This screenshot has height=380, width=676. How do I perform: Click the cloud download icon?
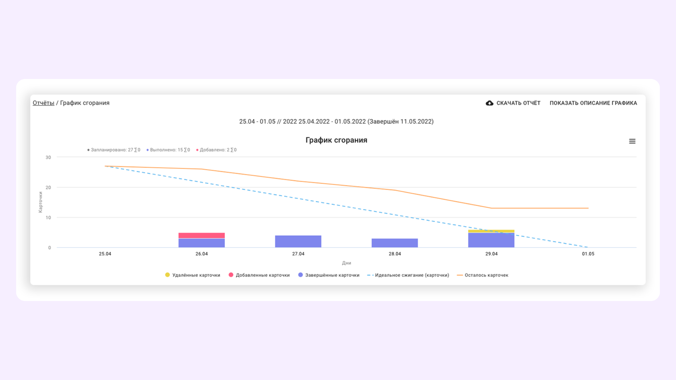tap(489, 103)
